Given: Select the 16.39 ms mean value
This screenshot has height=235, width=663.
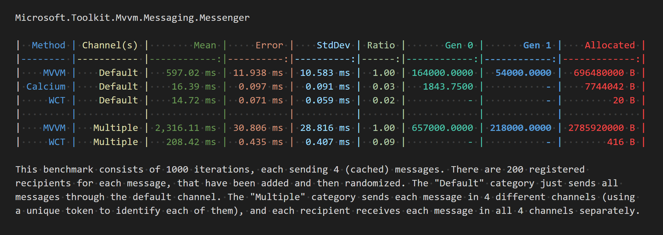Looking at the screenshot, I should [x=194, y=87].
